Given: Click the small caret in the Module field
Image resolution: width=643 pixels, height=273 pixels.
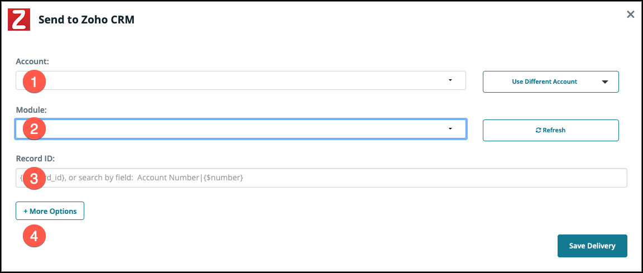Looking at the screenshot, I should point(450,129).
